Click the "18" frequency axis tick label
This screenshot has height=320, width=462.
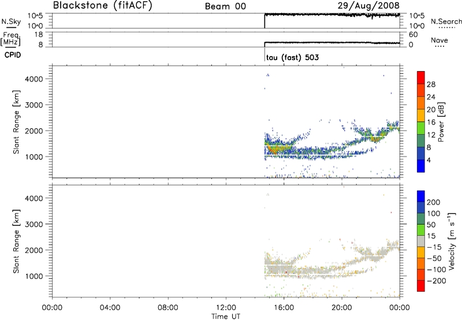pos(39,35)
